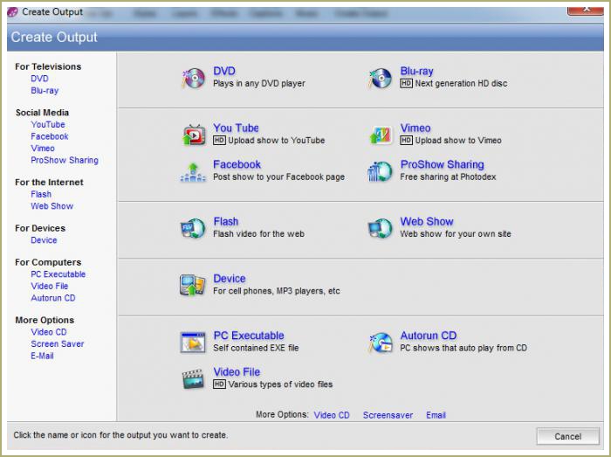Choose the Facebook heading in main panel
Image resolution: width=611 pixels, height=457 pixels.
click(x=237, y=164)
